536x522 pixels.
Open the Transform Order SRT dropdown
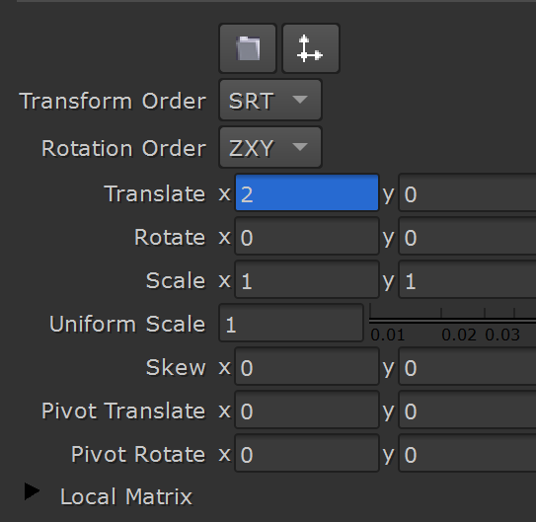[270, 100]
